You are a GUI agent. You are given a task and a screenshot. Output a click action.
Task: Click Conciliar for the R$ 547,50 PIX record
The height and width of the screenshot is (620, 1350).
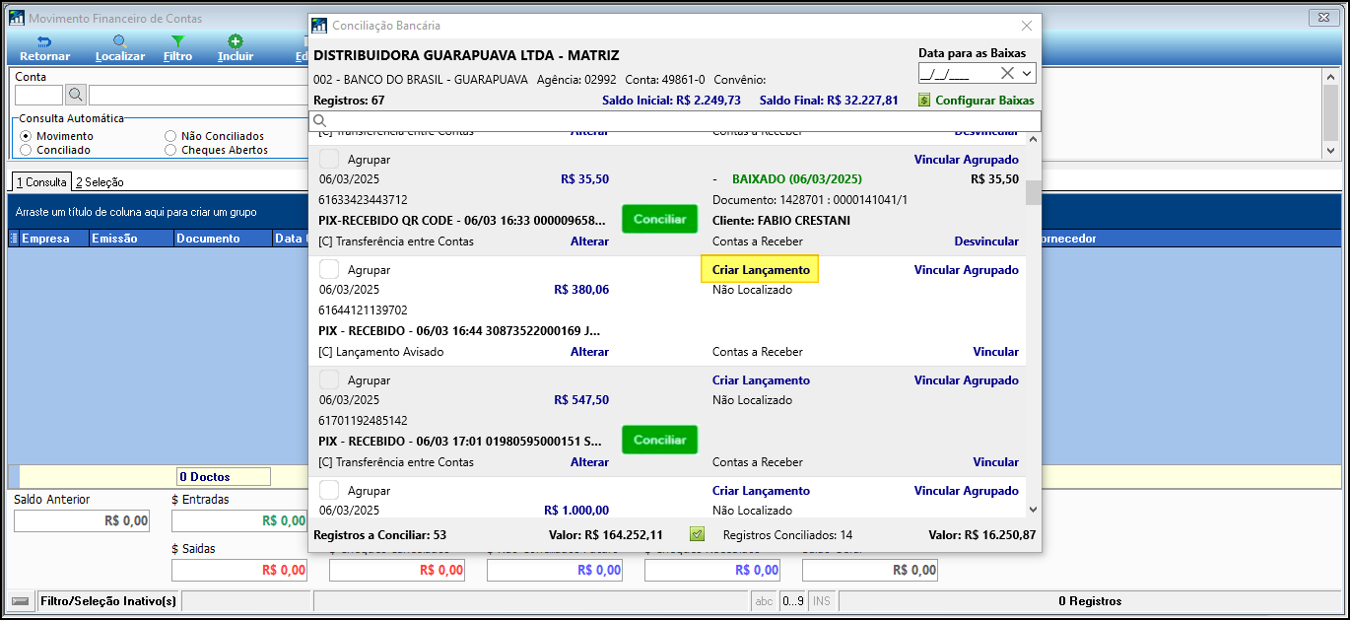(x=659, y=440)
